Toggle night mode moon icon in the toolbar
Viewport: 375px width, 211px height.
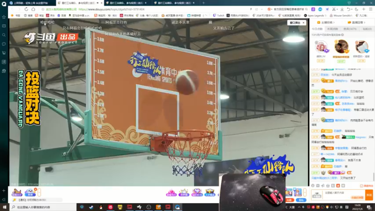[357, 9]
